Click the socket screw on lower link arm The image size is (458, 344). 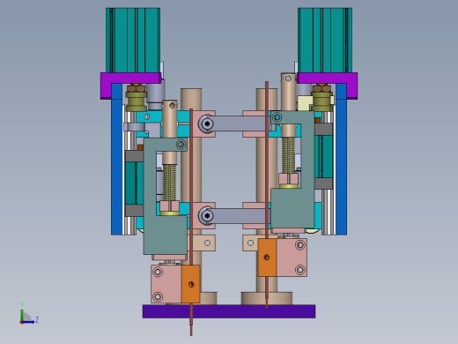pyautogui.click(x=207, y=216)
